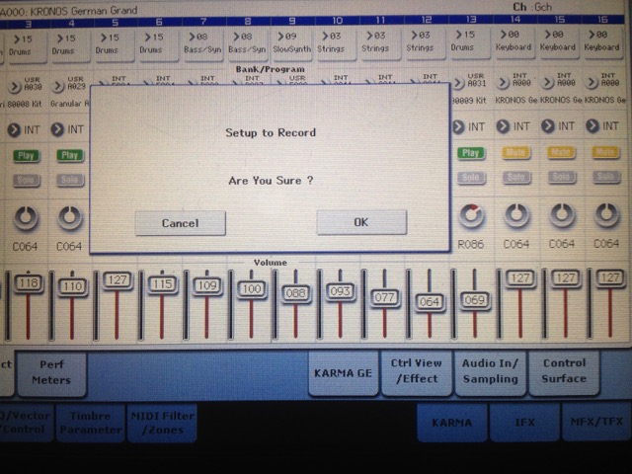Switch to the KARMA GE tab
This screenshot has width=632, height=474.
(343, 372)
